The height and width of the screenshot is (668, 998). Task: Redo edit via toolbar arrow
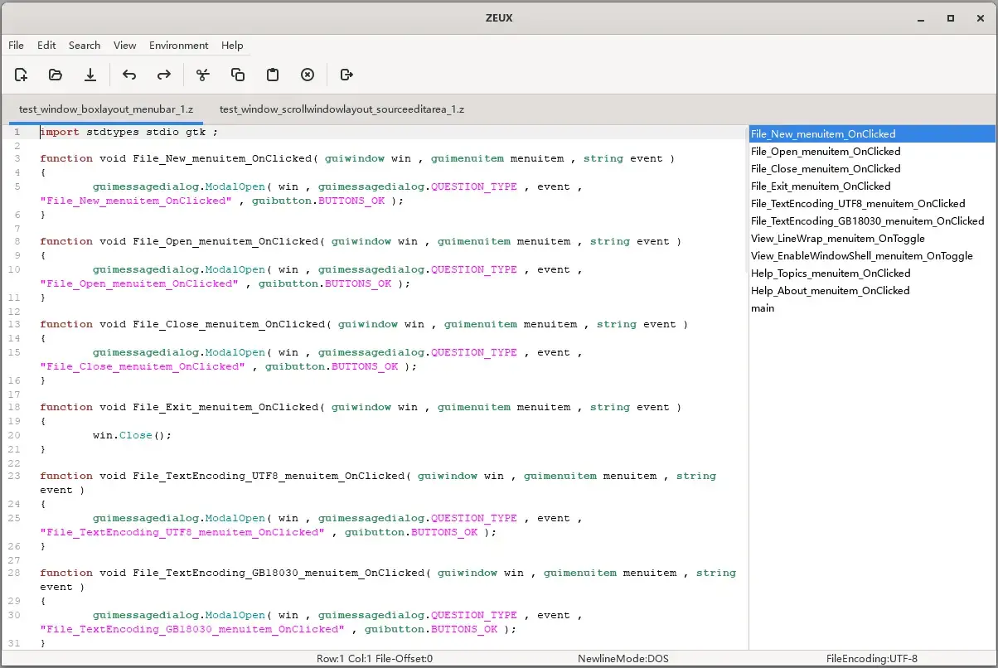click(x=164, y=75)
